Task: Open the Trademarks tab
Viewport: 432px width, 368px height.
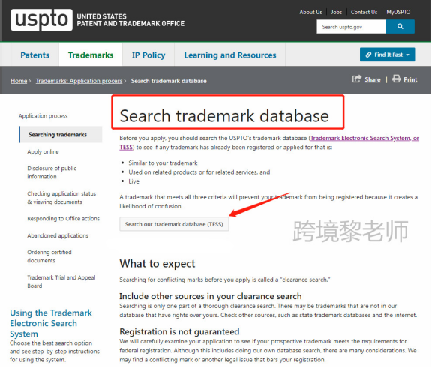Action: [91, 55]
